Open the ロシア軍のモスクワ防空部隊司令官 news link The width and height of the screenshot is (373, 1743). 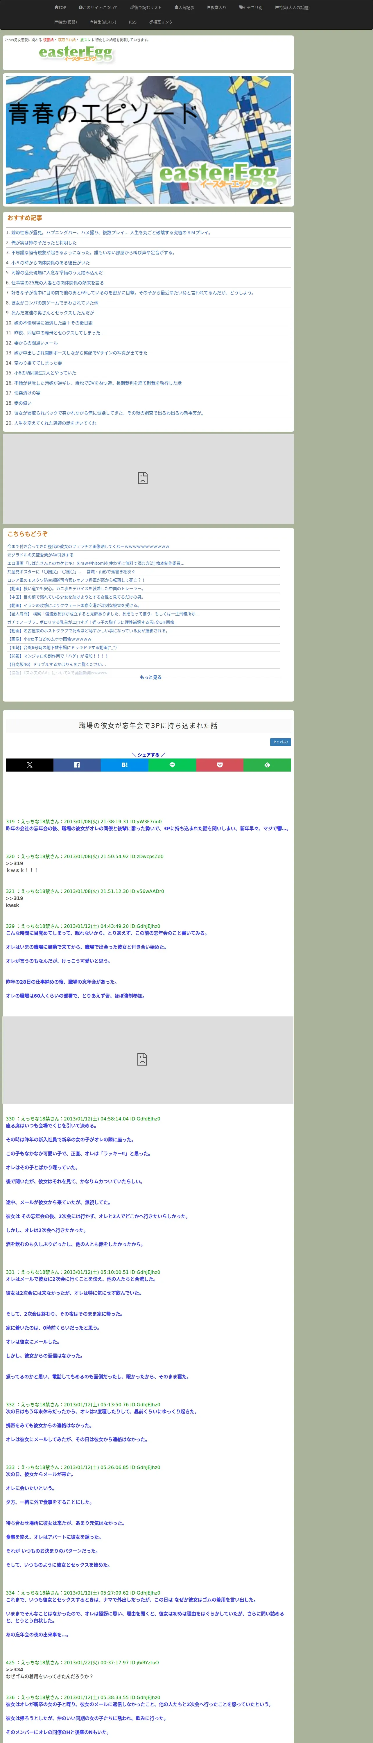click(76, 580)
